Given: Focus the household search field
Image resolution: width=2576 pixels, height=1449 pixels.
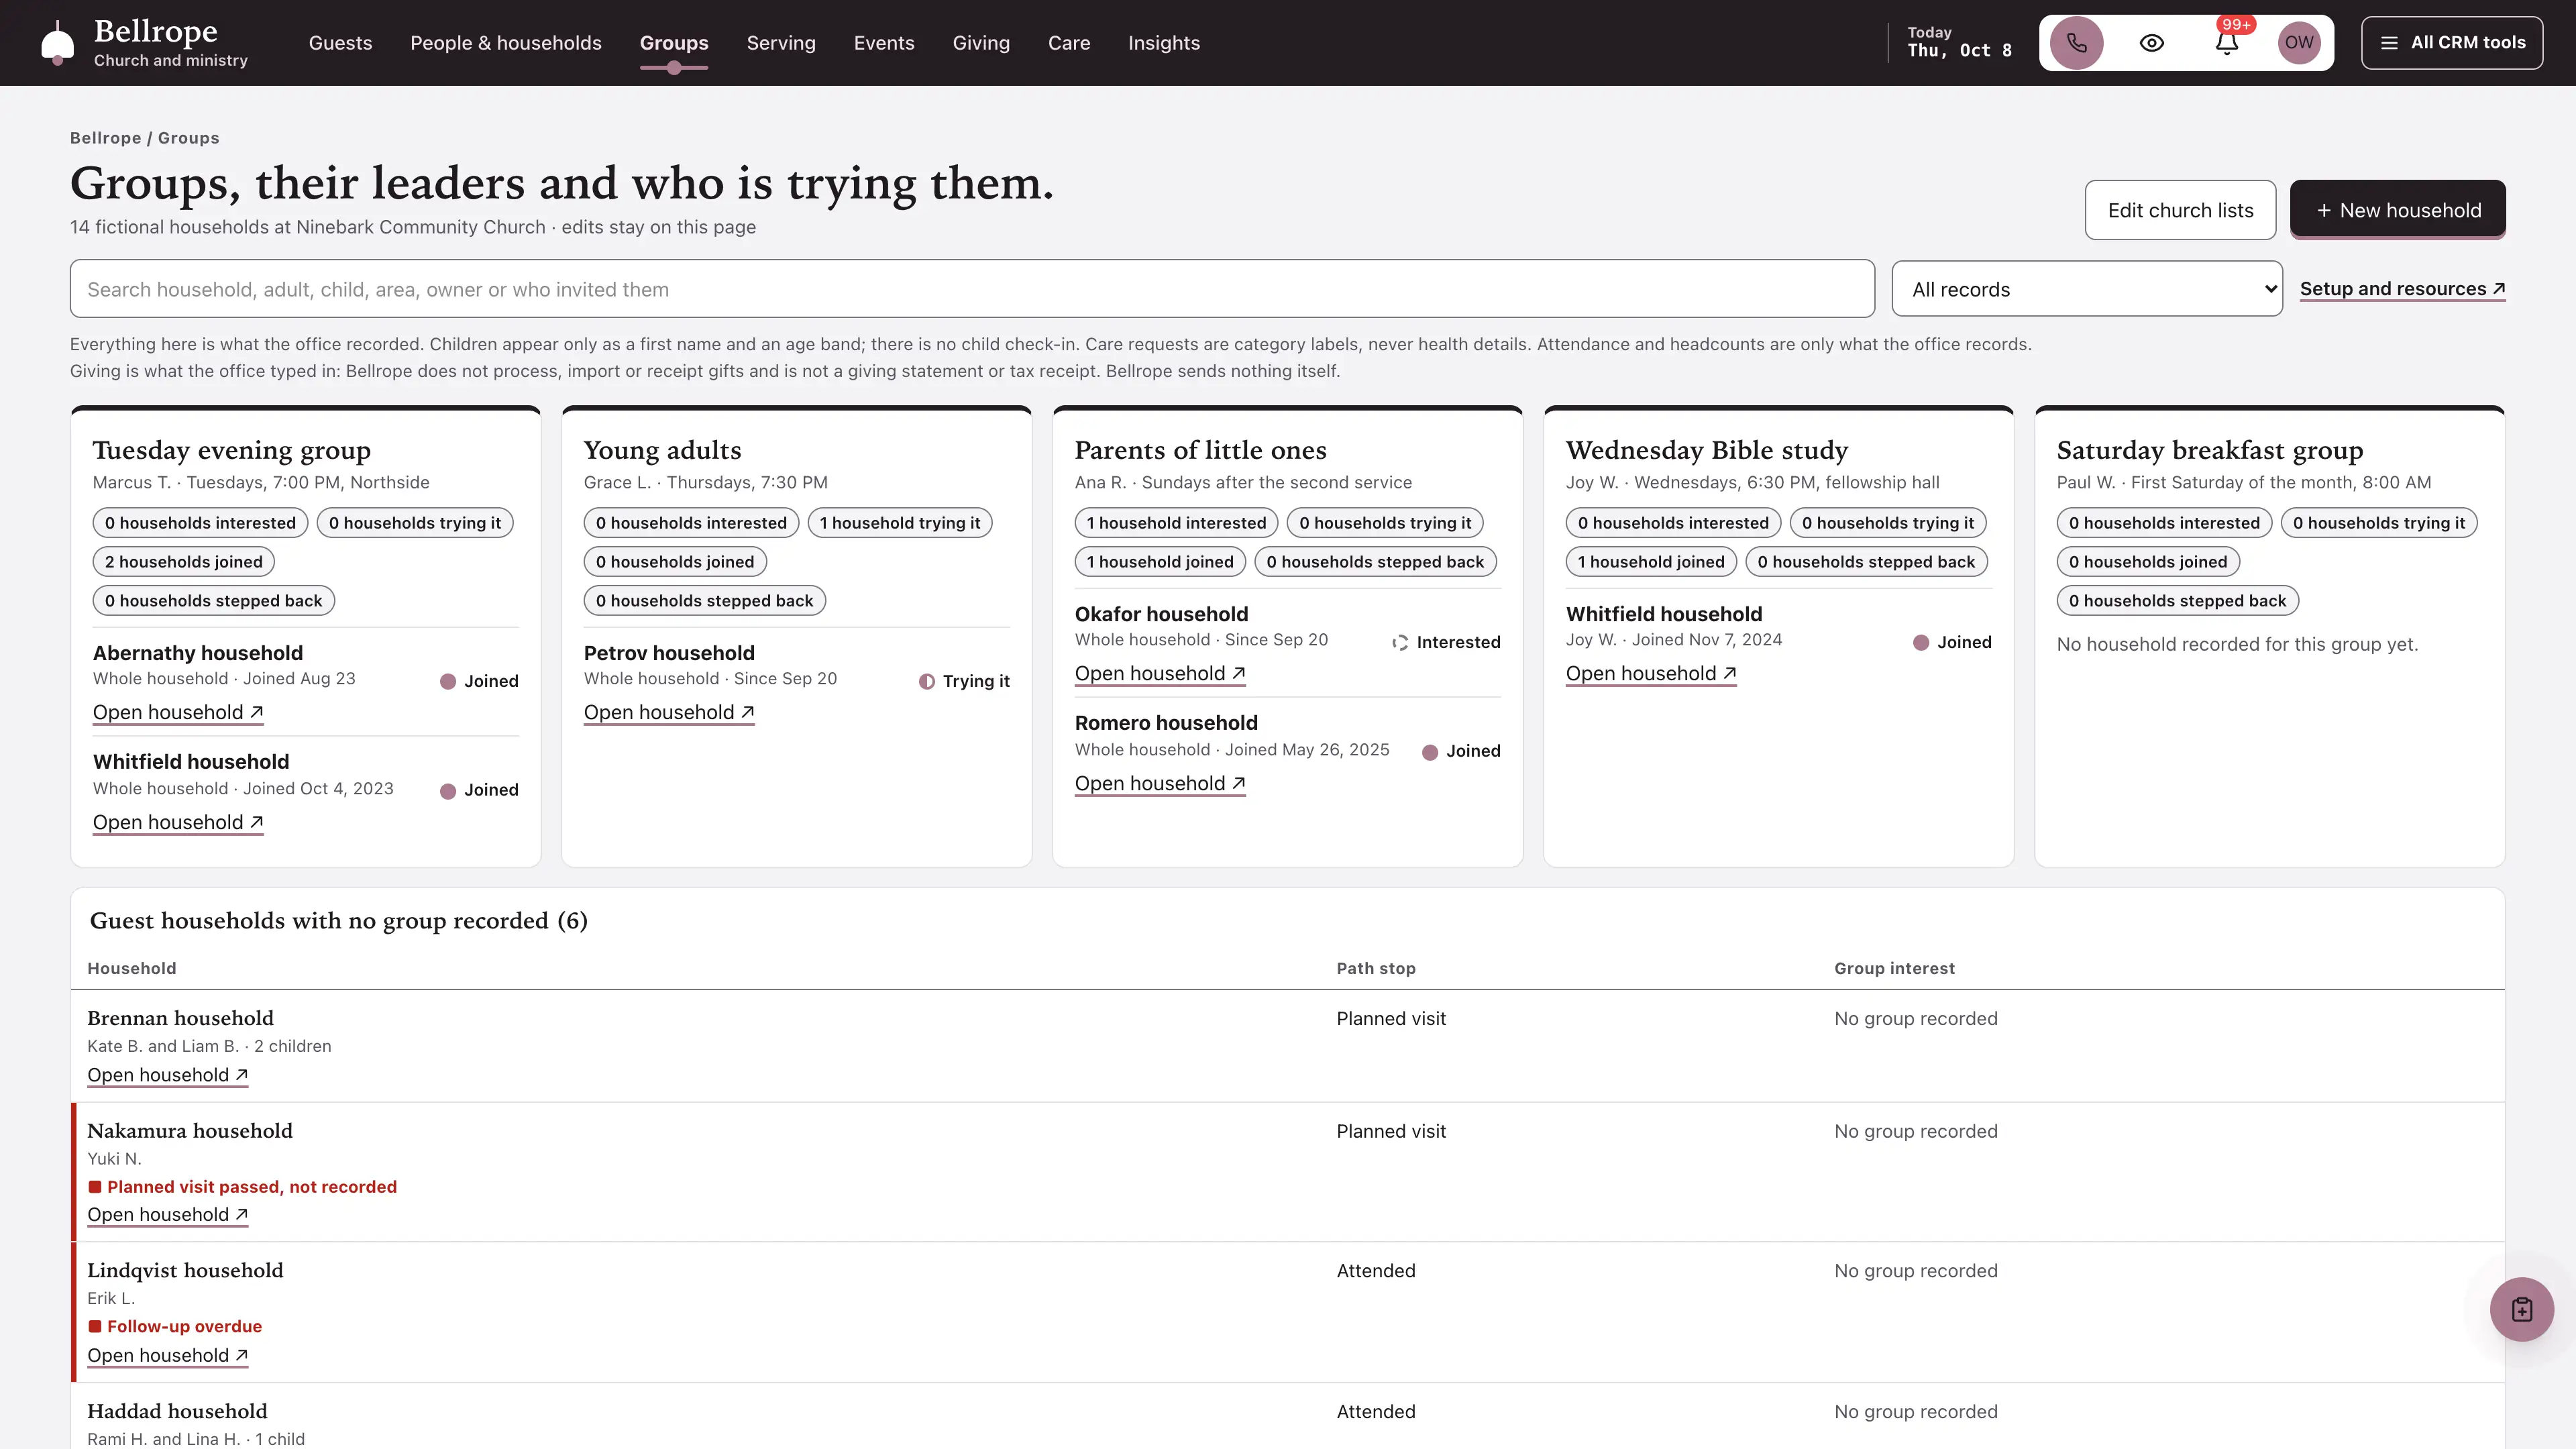Looking at the screenshot, I should tap(972, 289).
